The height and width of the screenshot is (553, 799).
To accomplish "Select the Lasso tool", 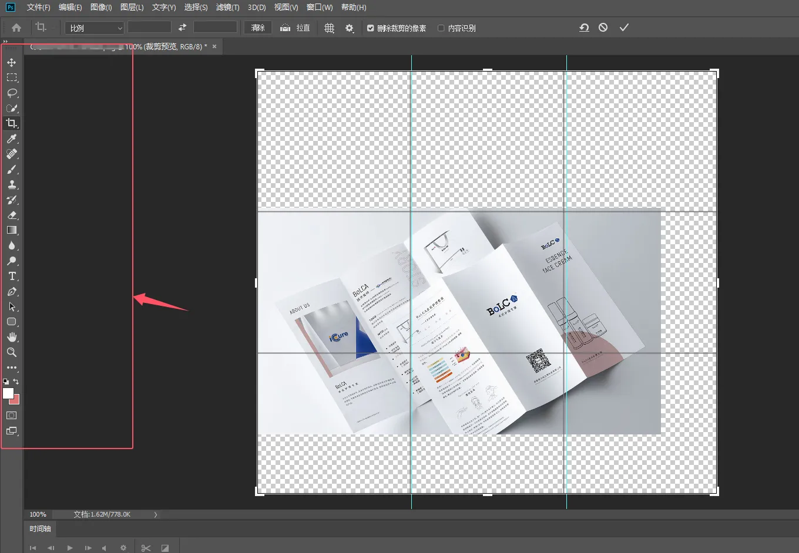I will (x=12, y=93).
